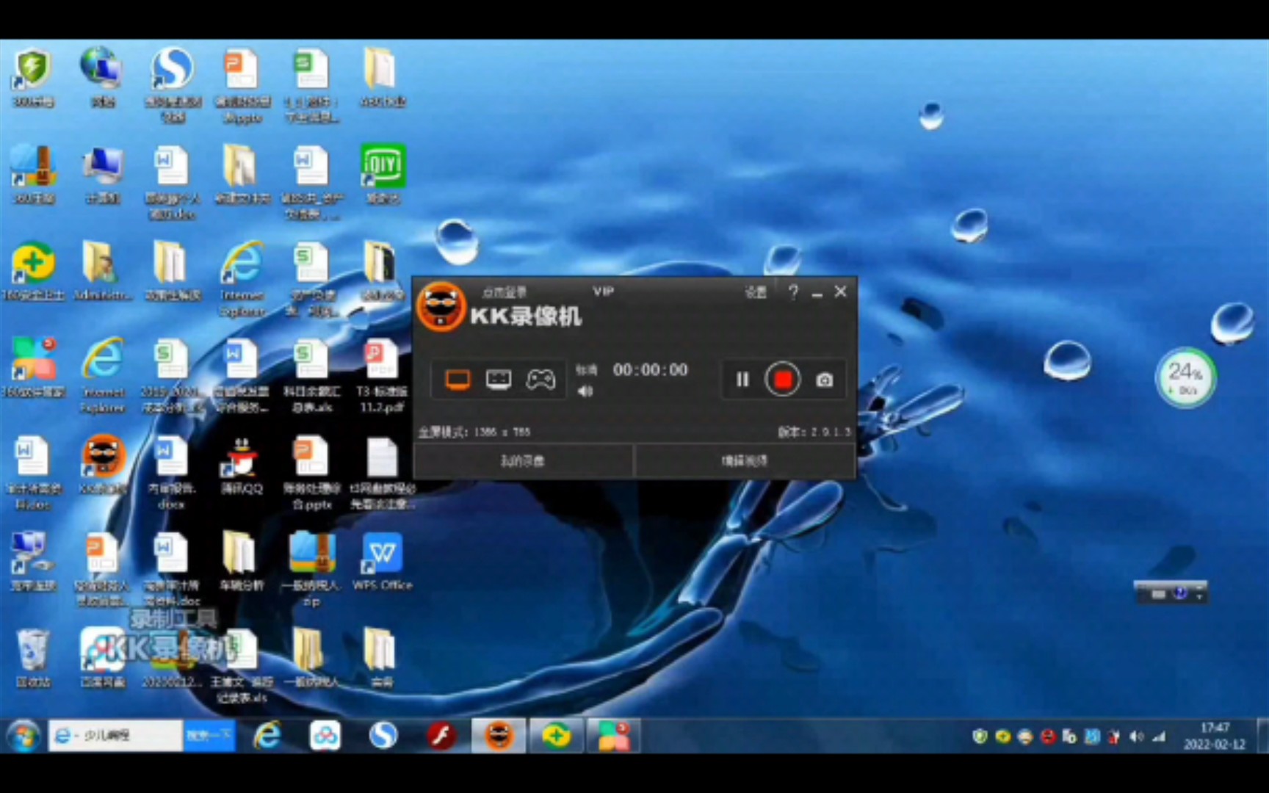Viewport: 1269px width, 793px height.
Task: Minimize the KK recorder window
Action: point(817,294)
